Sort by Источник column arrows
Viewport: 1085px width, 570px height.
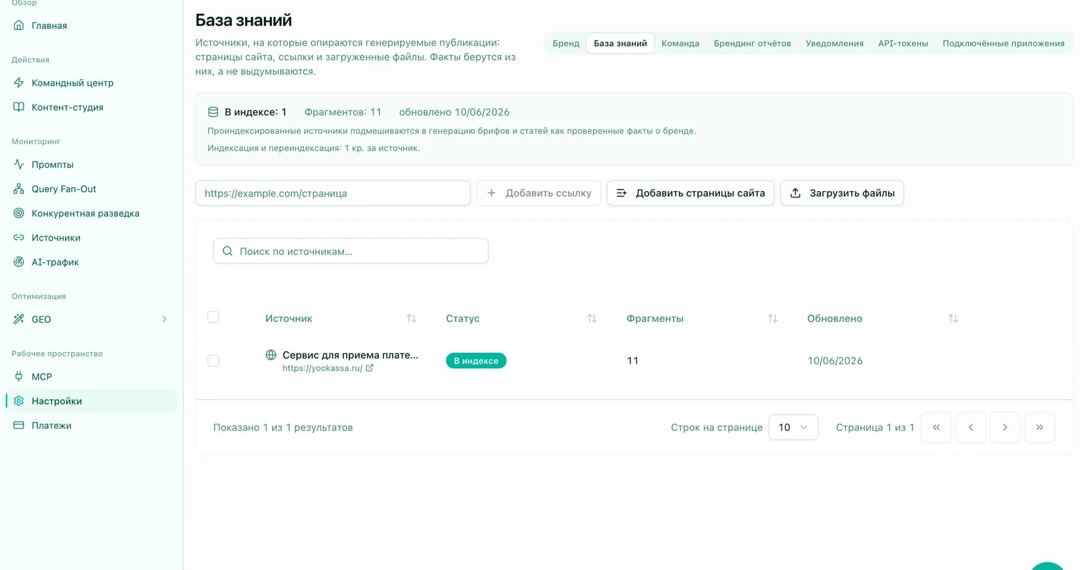411,319
